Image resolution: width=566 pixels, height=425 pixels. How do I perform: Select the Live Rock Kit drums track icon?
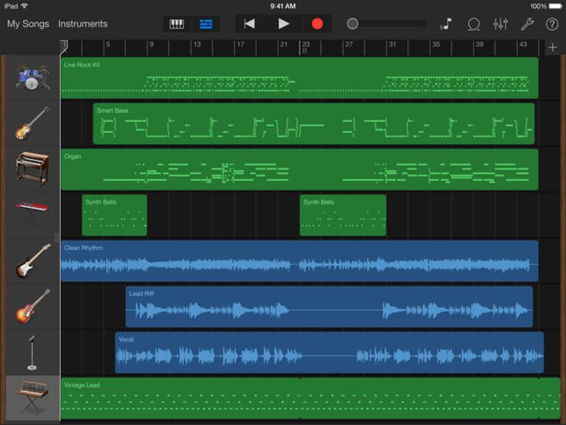coord(32,78)
